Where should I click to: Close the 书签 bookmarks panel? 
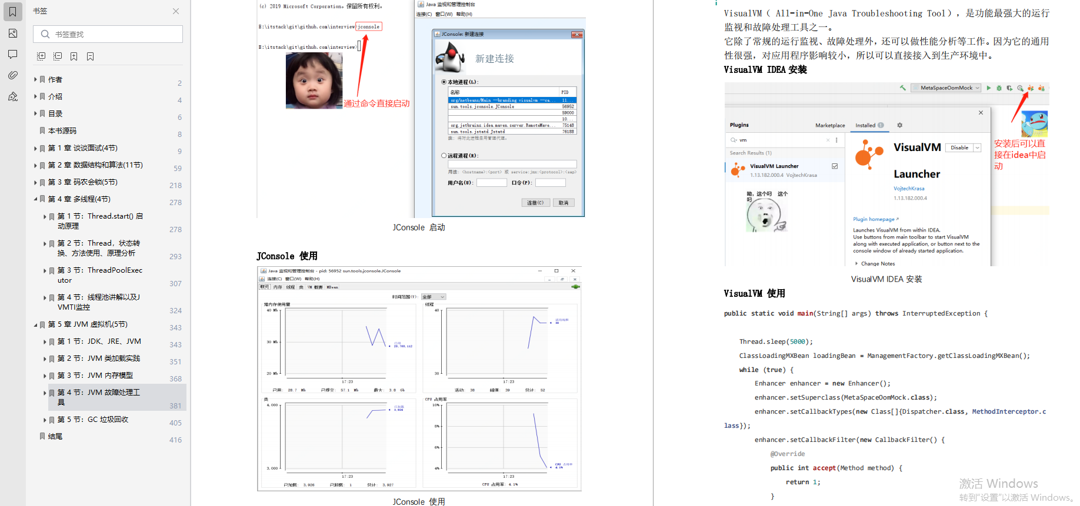coord(176,11)
